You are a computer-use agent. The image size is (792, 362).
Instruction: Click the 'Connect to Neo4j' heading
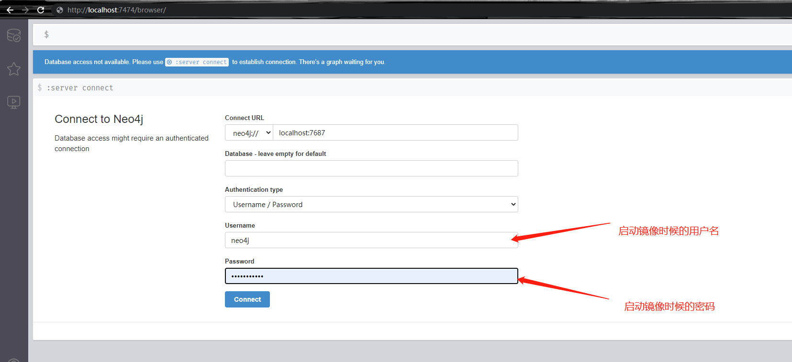(99, 119)
